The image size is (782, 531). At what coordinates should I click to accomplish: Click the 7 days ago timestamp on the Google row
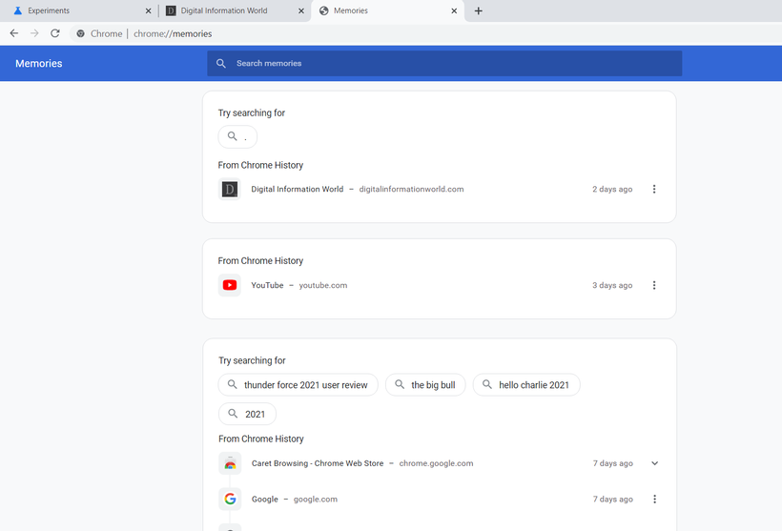point(613,500)
